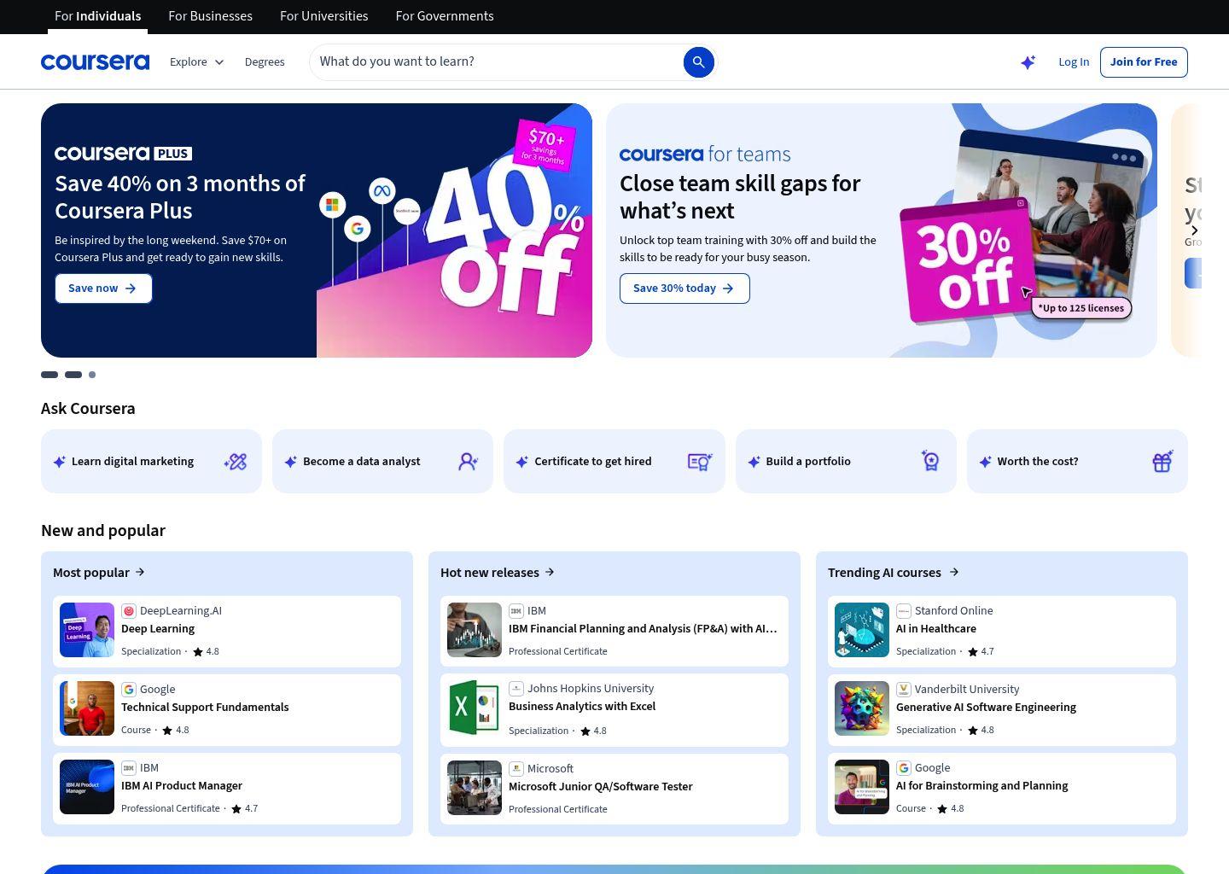Open the Degrees menu link
The height and width of the screenshot is (874, 1229).
(x=265, y=61)
